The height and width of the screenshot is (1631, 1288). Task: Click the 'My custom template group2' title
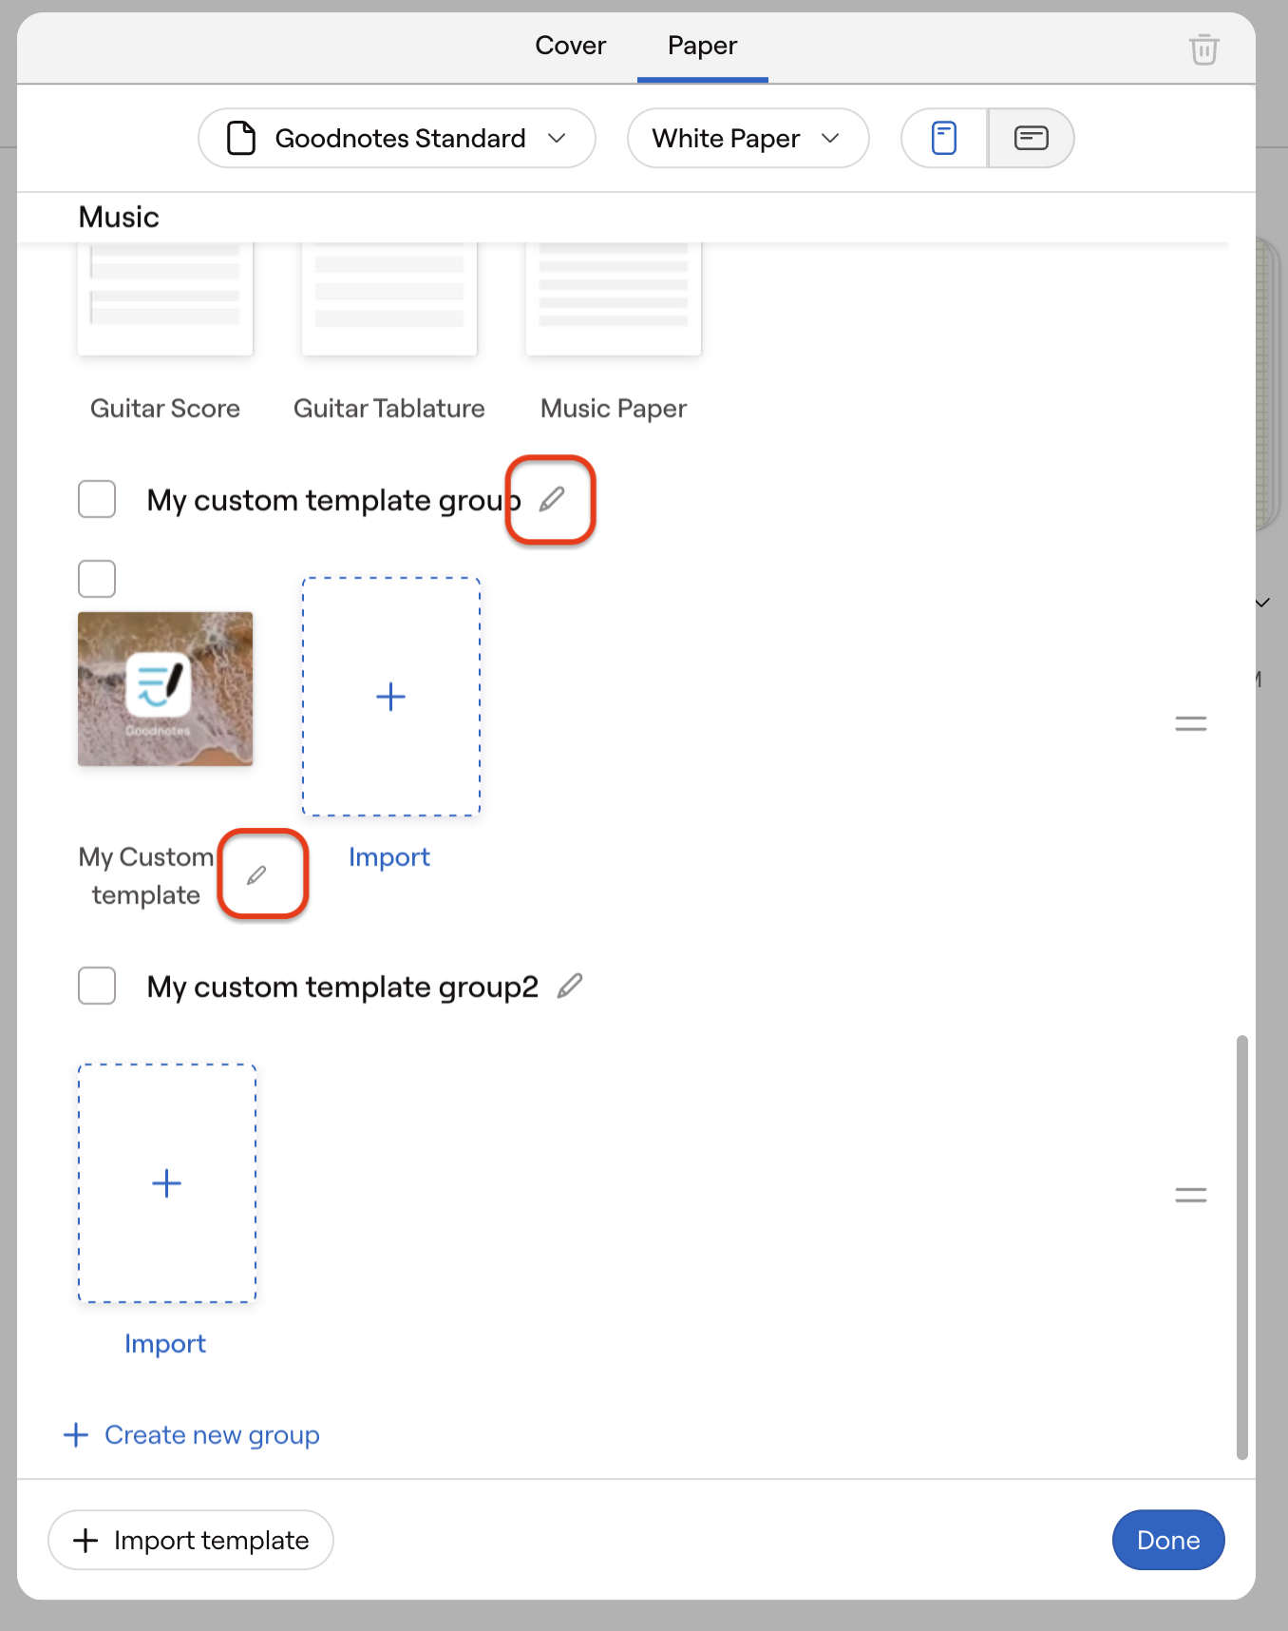point(343,987)
